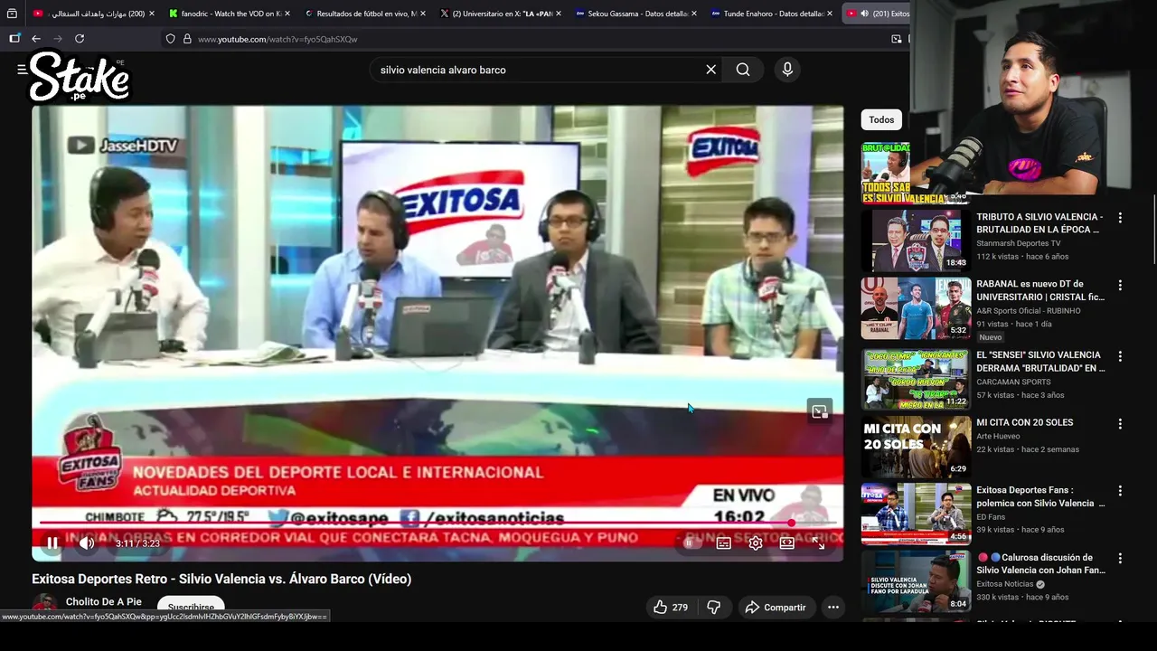The image size is (1157, 651).
Task: Click the Stanmarsh Deportes TV channel name
Action: click(1018, 243)
